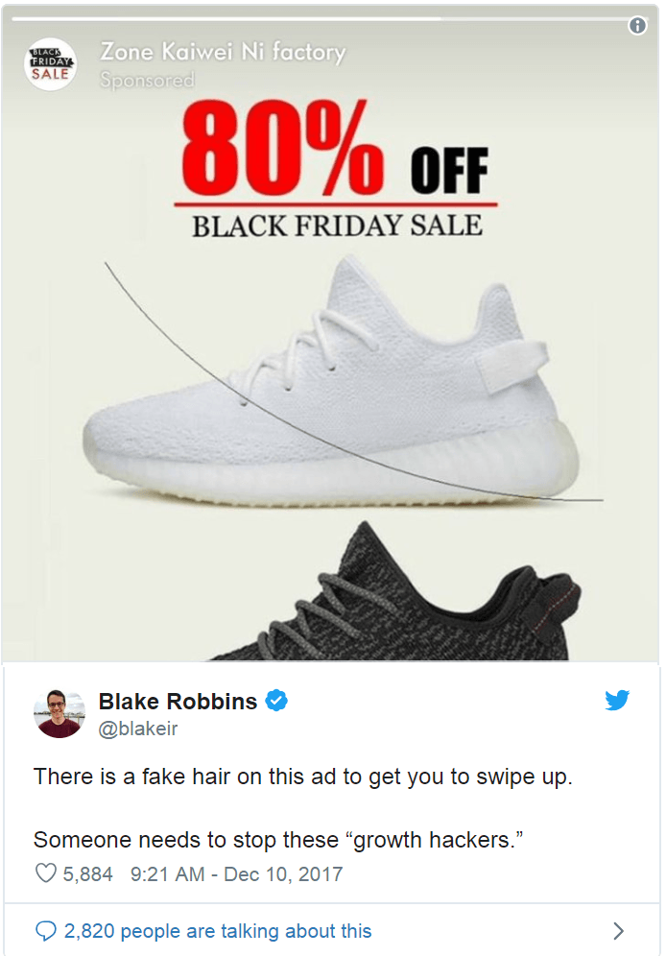Open '2,820 people are talking about this'
Image resolution: width=666 pixels, height=956 pixels.
(x=218, y=931)
